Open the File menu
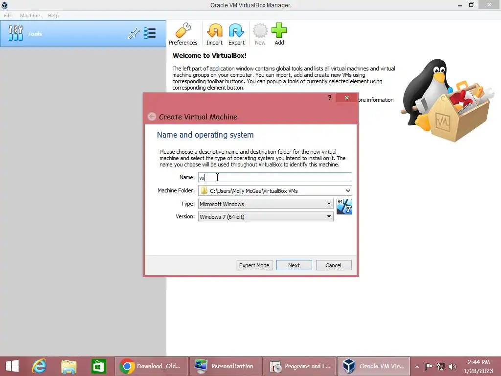Screen dimensions: 501x376 tap(8, 15)
